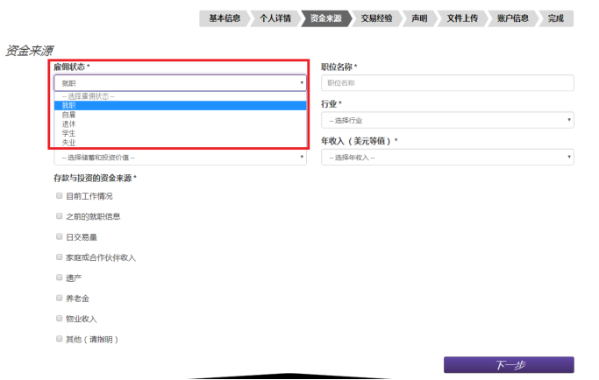Image resolution: width=599 pixels, height=380 pixels.
Task: Go to the 基本信息 step tab
Action: pos(224,18)
